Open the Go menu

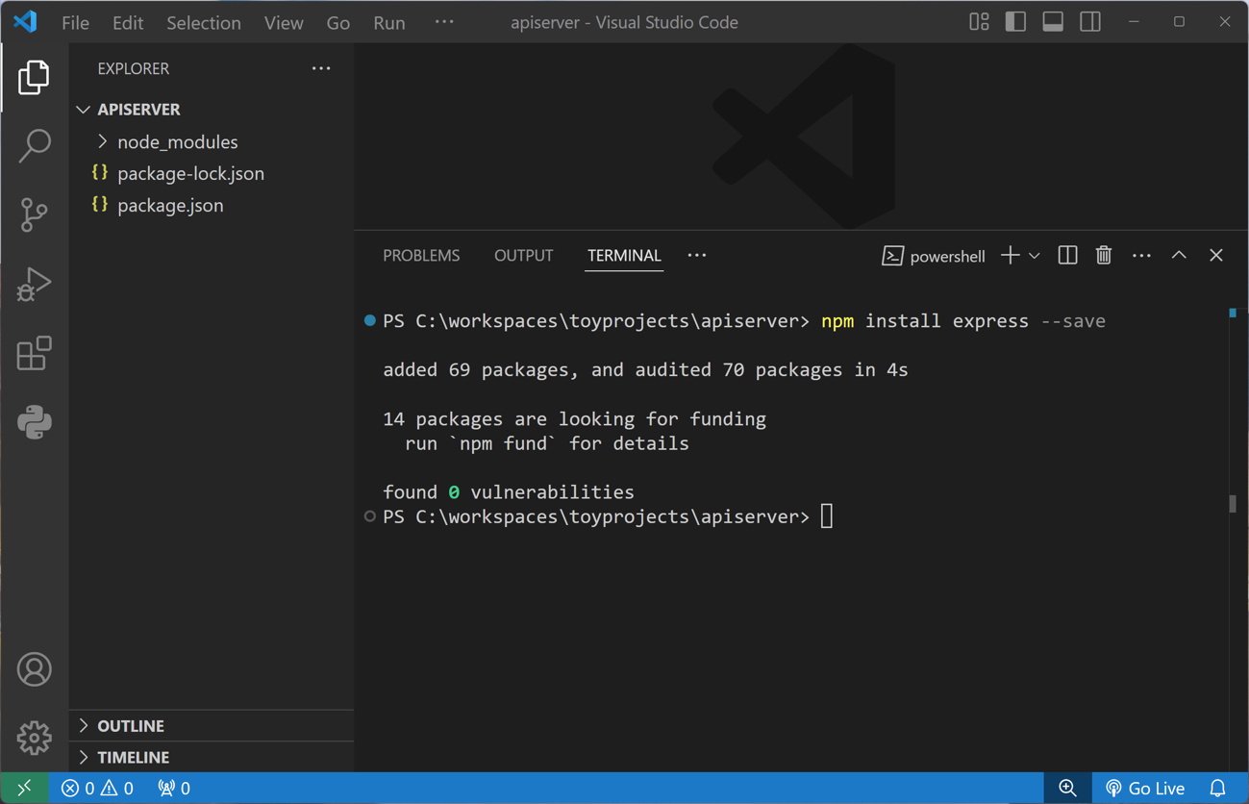[x=338, y=22]
